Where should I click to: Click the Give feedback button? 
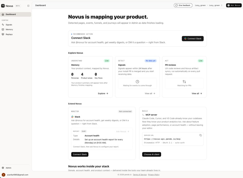click(183, 5)
